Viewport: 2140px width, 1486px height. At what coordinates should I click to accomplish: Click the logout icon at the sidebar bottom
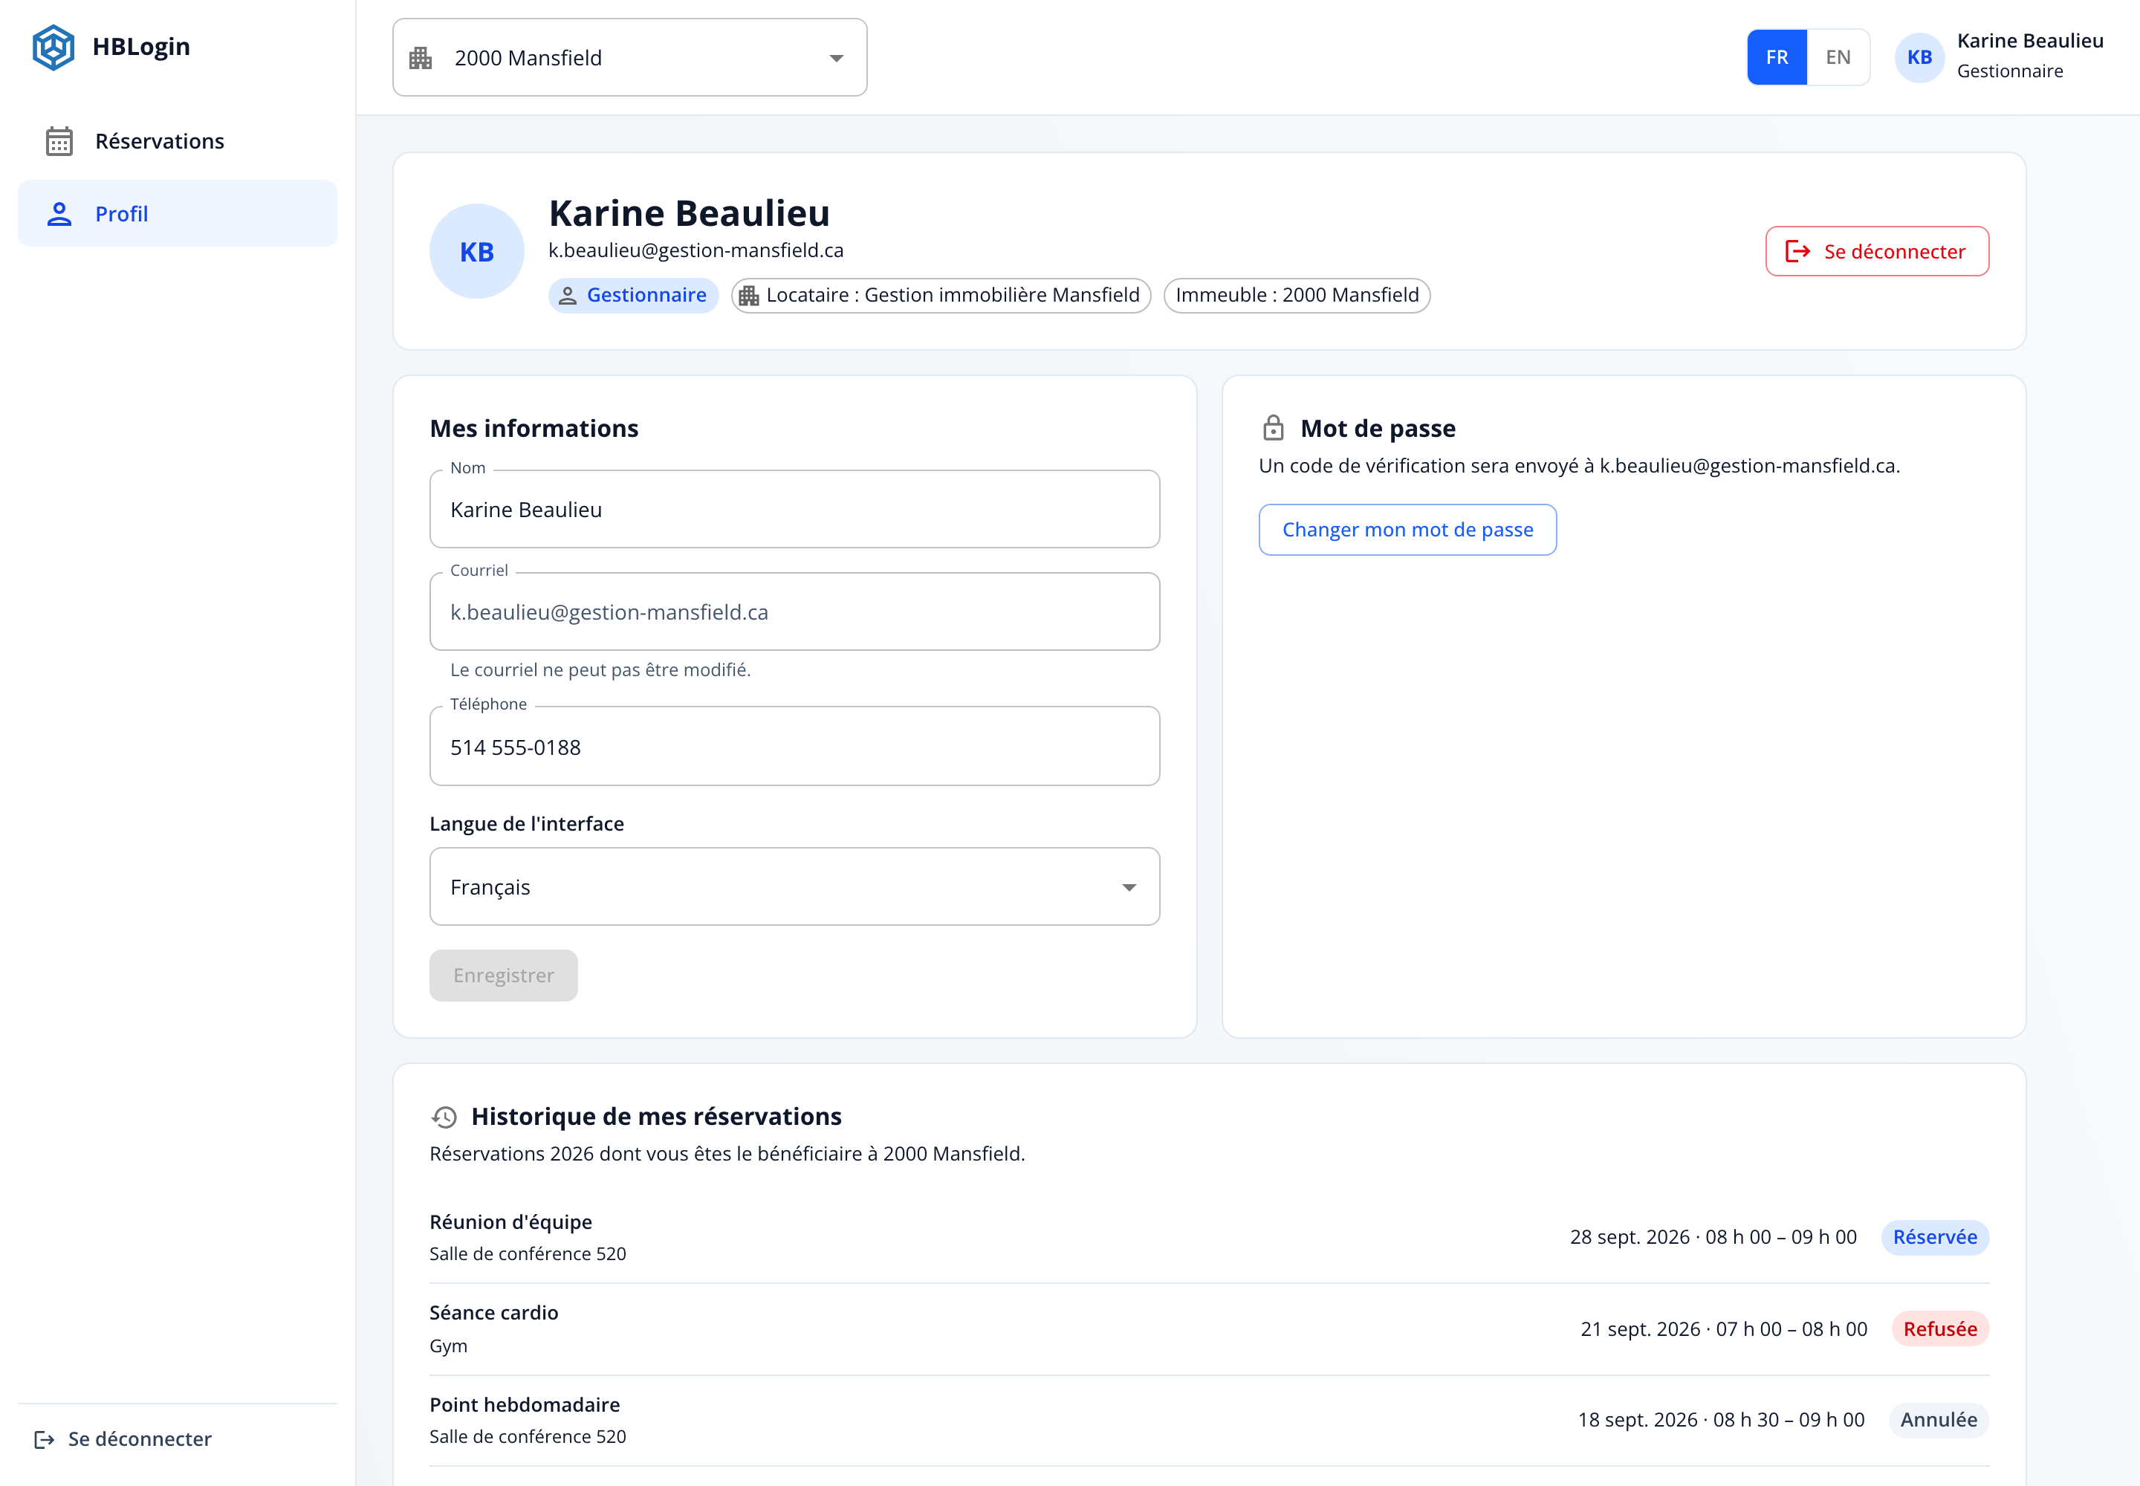44,1439
